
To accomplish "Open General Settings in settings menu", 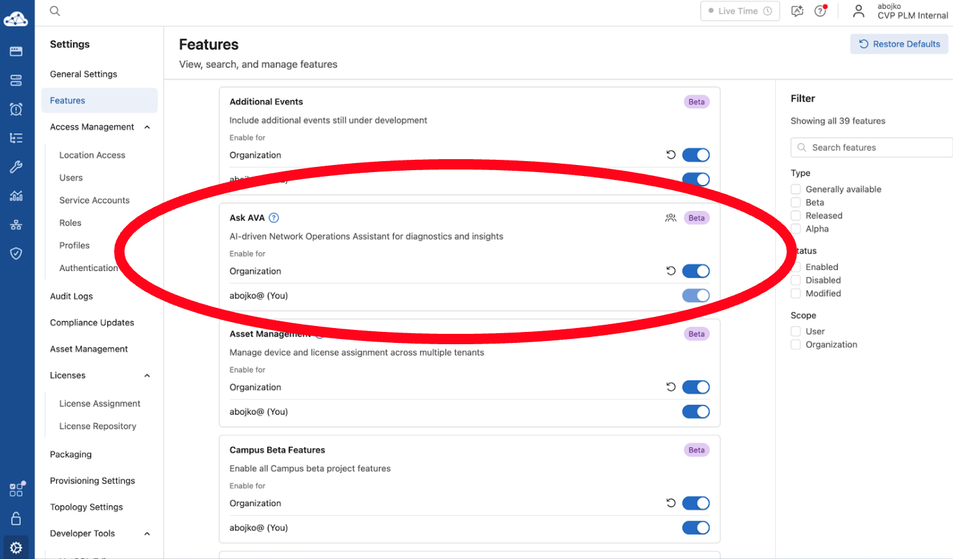I will click(83, 74).
